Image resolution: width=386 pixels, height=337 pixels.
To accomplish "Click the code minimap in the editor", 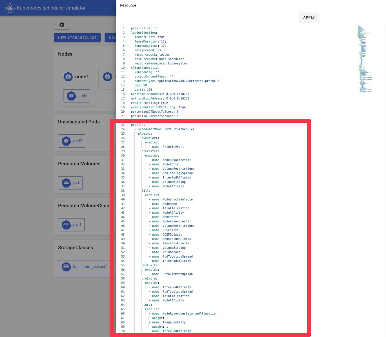I will 365,59.
